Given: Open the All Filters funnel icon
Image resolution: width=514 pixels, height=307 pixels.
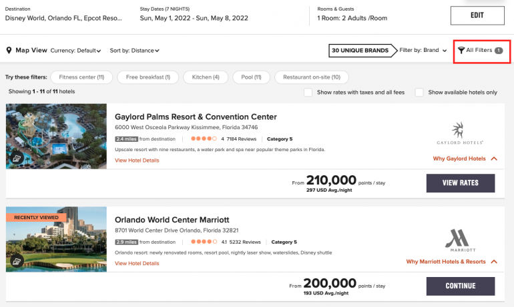Looking at the screenshot, I should coord(461,50).
